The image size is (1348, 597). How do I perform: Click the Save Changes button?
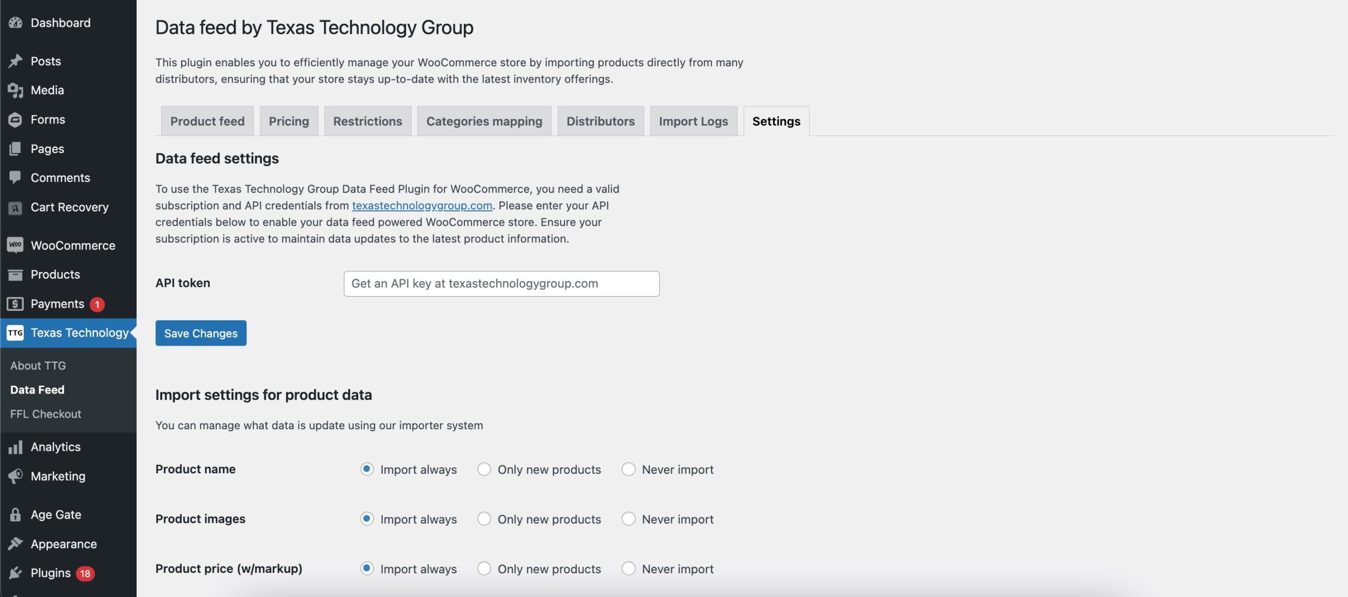pyautogui.click(x=201, y=333)
